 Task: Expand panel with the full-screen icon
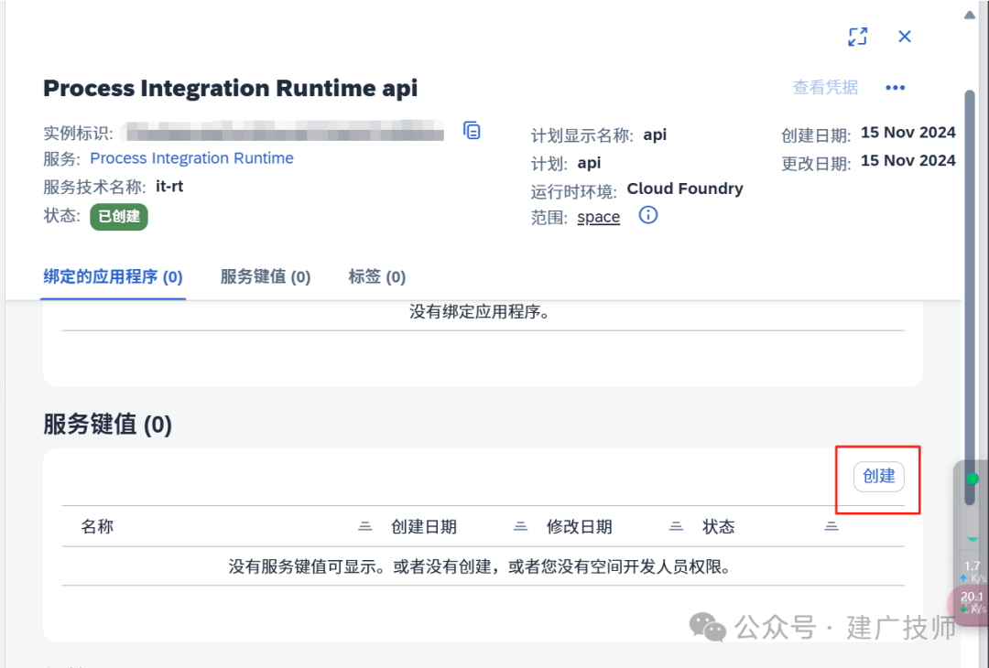pos(857,37)
